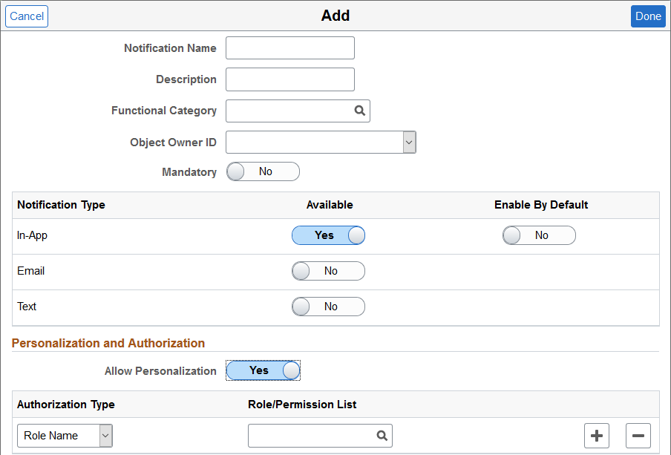Viewport: 671px width, 455px height.
Task: Open the Authorization Type Role Name dropdown
Action: 65,436
